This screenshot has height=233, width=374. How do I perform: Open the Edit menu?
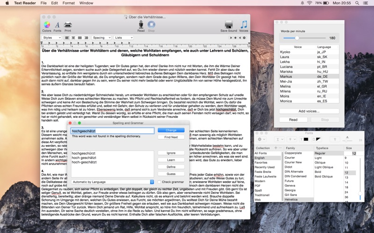[54, 3]
